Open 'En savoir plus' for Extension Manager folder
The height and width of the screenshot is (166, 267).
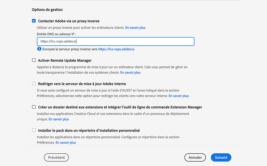click(x=59, y=119)
